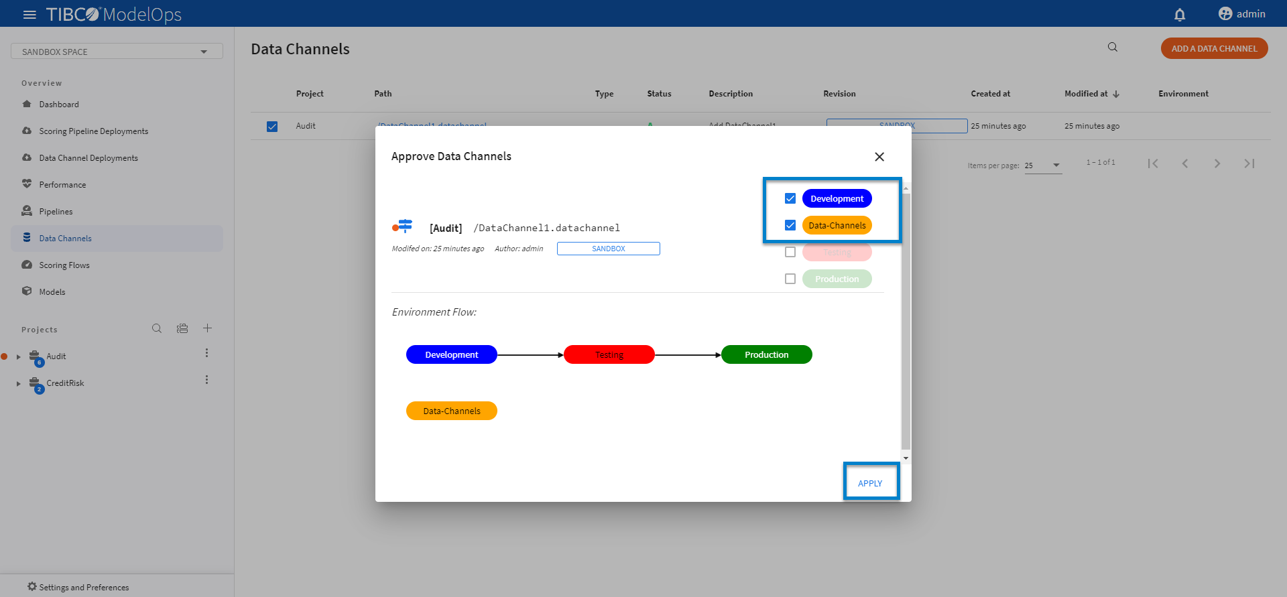Click the data channel signpost icon in dialog
Image resolution: width=1287 pixels, height=597 pixels.
tap(403, 226)
